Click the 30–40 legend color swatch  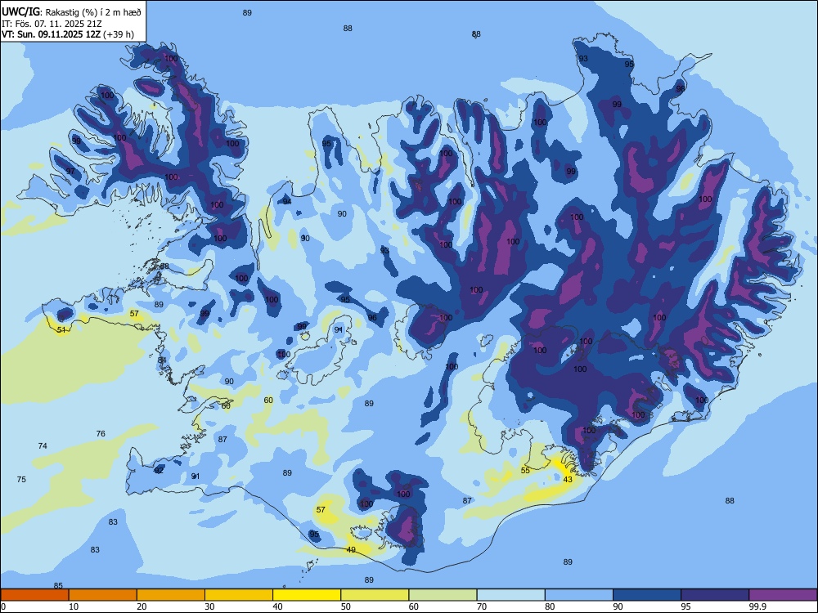pyautogui.click(x=239, y=595)
